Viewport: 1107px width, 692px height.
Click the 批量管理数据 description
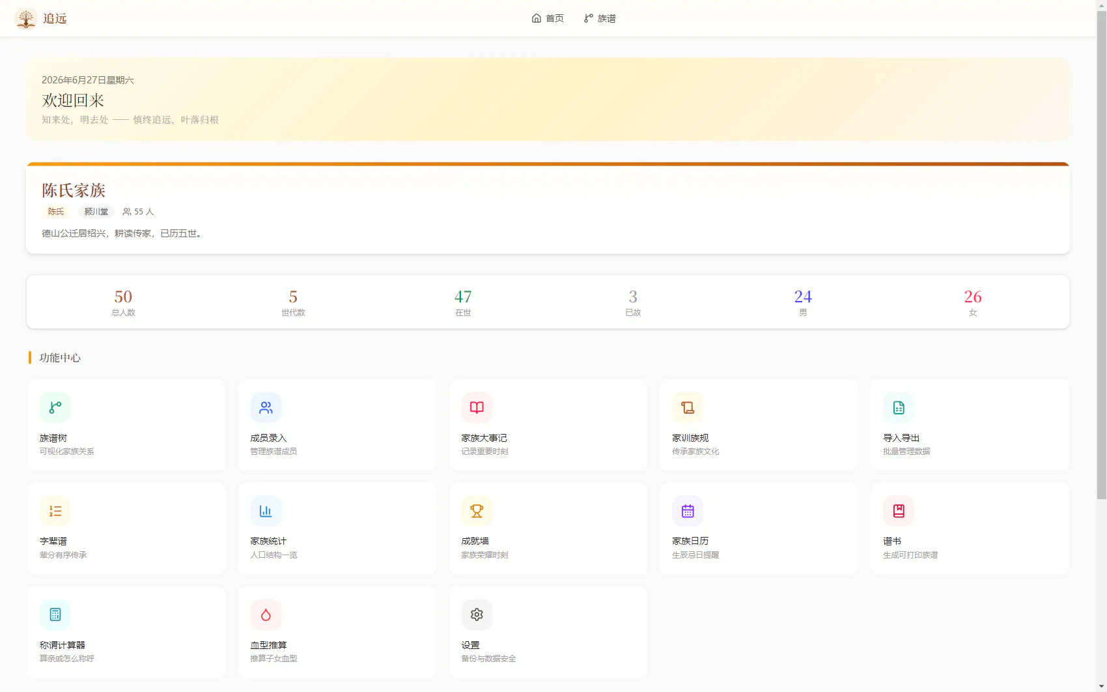pyautogui.click(x=906, y=452)
